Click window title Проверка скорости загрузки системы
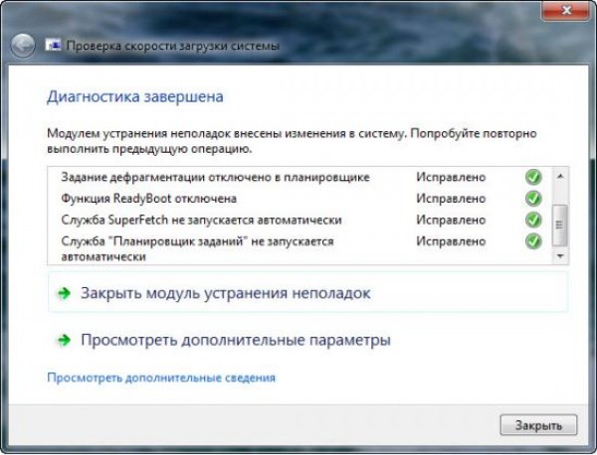This screenshot has width=597, height=455. pos(173,46)
